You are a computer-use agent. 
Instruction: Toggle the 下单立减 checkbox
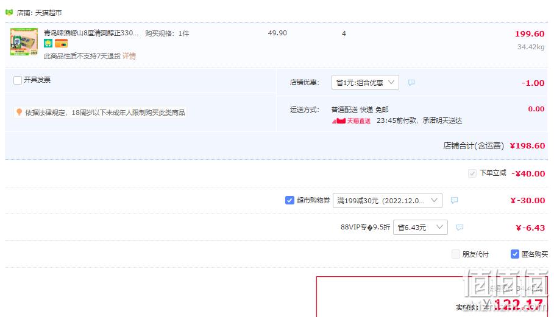point(472,173)
